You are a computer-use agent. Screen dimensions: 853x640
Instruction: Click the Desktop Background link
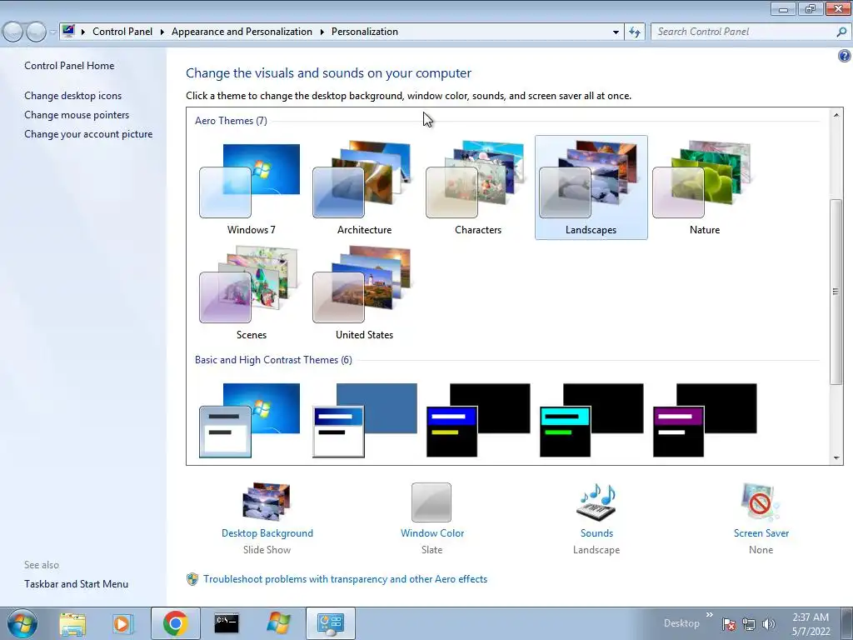point(267,533)
